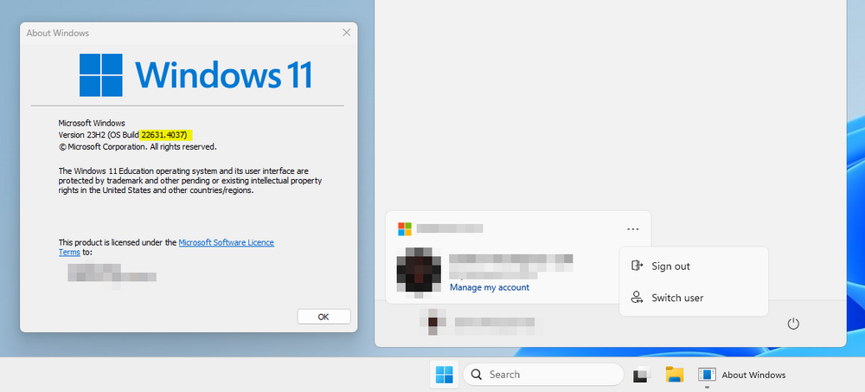Open the three-dot account options menu

tap(633, 228)
